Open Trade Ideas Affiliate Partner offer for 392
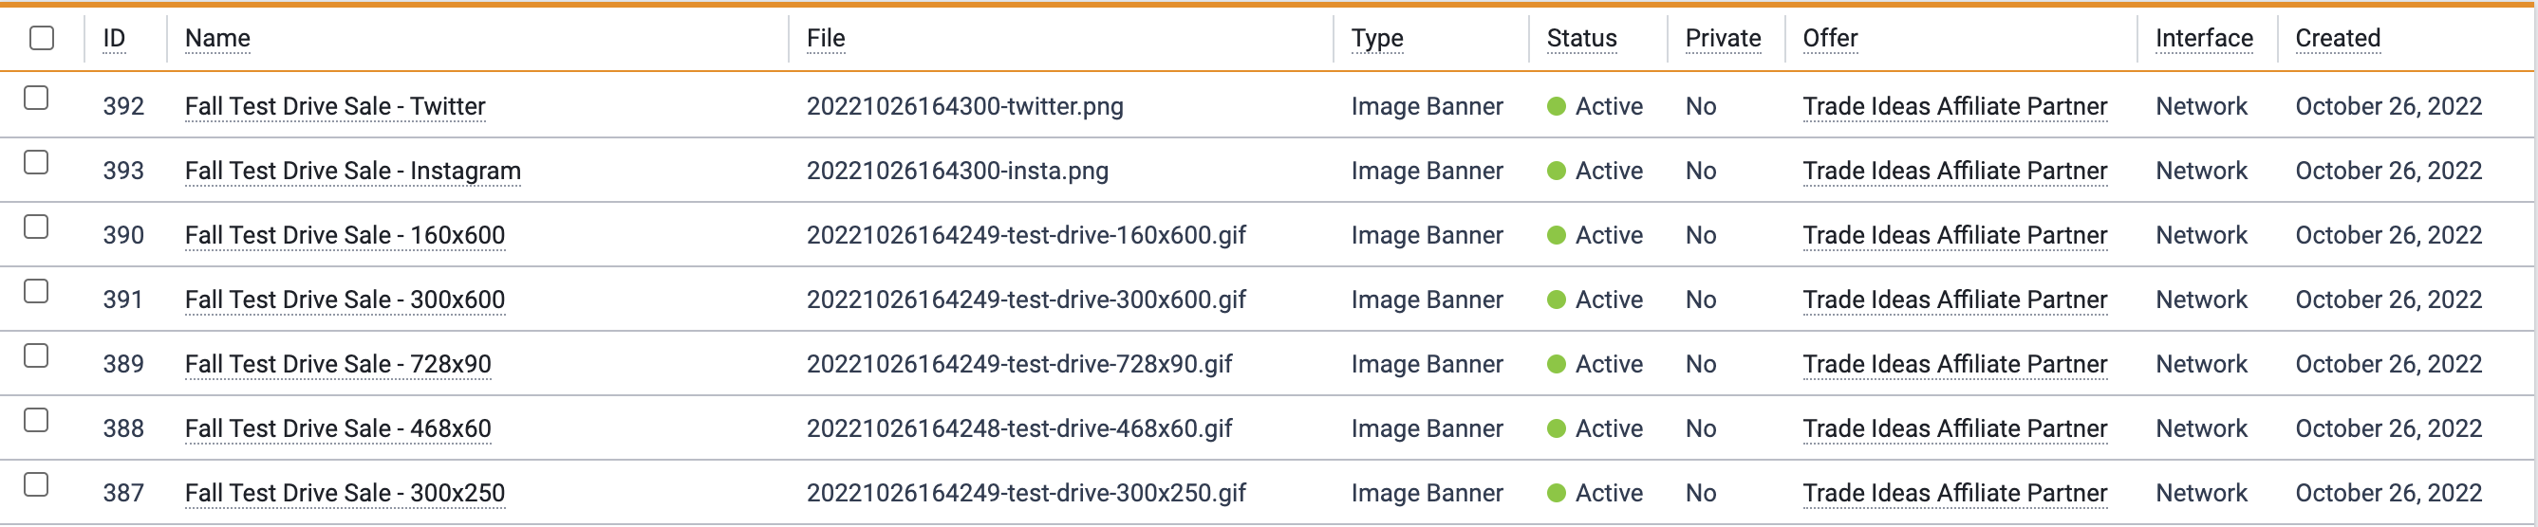Viewport: 2538px width, 527px height. click(1954, 106)
